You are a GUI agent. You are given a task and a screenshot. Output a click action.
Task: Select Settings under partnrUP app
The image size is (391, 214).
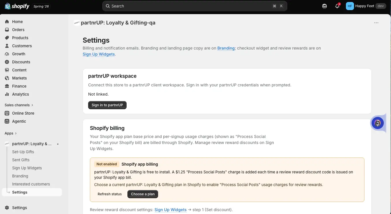coord(32,192)
